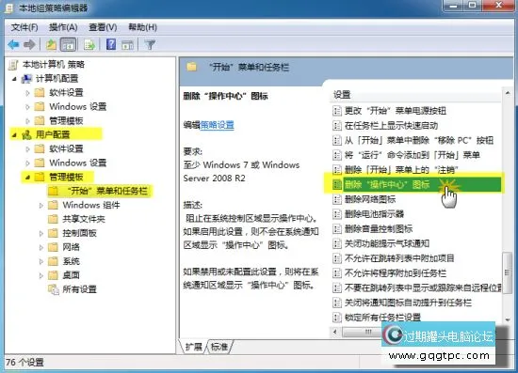Select the 控制面板 tree folder
The height and width of the screenshot is (373, 518).
point(79,233)
